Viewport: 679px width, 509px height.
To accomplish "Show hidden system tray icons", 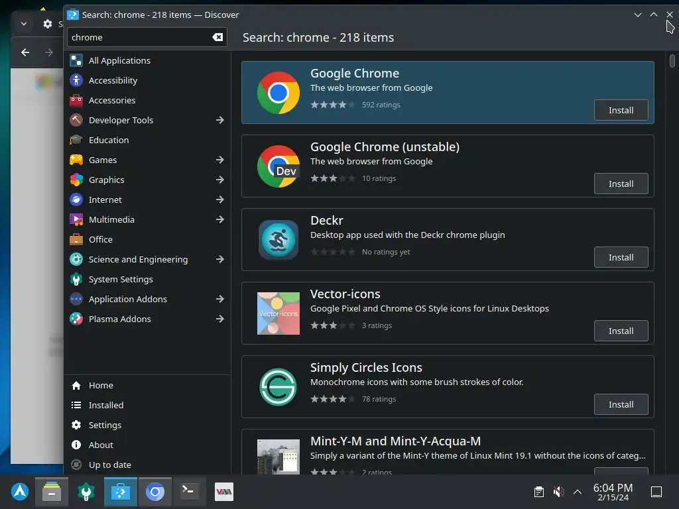I will [578, 492].
